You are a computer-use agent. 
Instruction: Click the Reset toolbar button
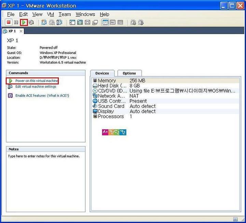point(31,22)
